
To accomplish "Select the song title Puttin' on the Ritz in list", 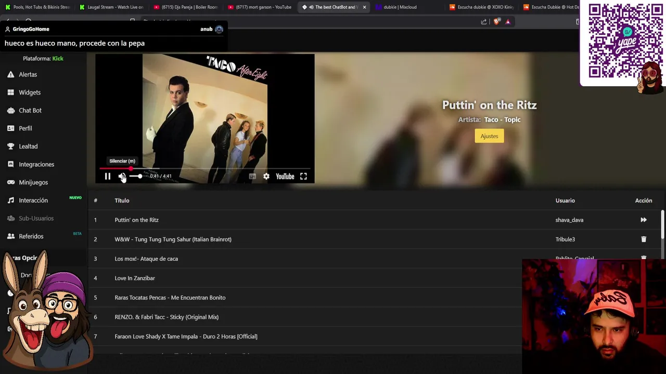I will (x=136, y=220).
